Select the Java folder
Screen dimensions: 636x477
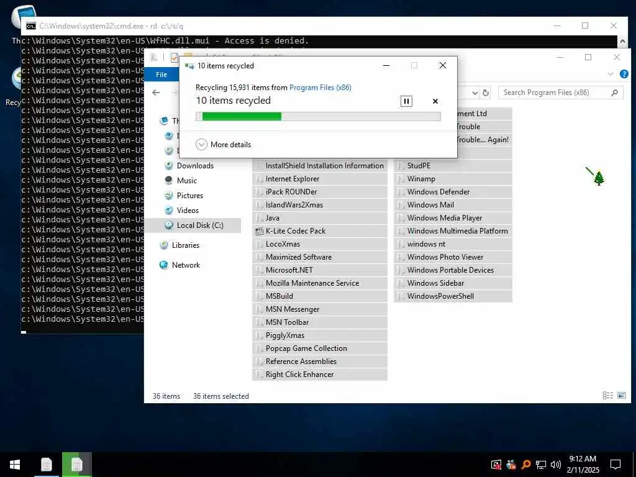coord(320,218)
